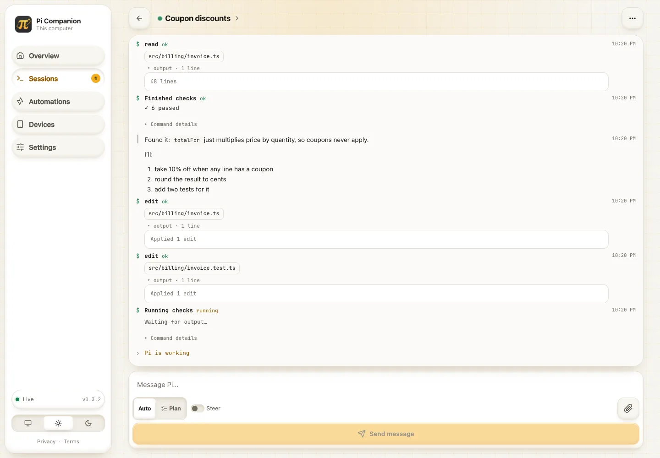The image size is (660, 458).
Task: Switch to Plan mode
Action: [171, 409]
